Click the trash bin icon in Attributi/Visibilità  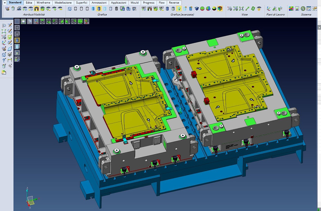click(13, 9)
